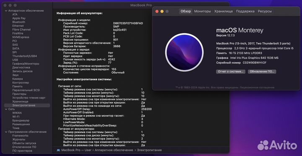302x156 pixels.
Task: Select ATA in the sidebar
Action: [x=15, y=14]
